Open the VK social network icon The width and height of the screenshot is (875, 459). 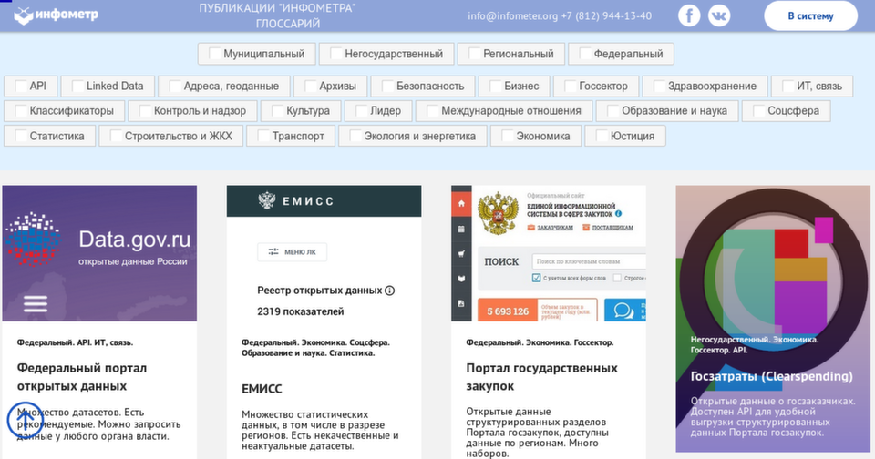[719, 15]
